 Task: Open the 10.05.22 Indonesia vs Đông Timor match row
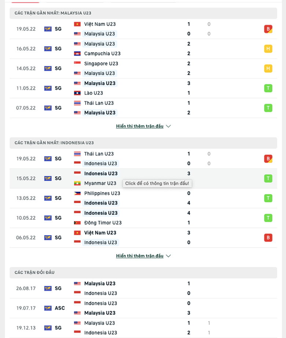click(147, 218)
